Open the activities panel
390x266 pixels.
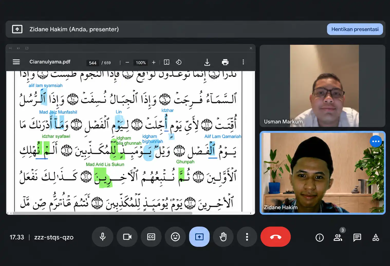coord(376,237)
